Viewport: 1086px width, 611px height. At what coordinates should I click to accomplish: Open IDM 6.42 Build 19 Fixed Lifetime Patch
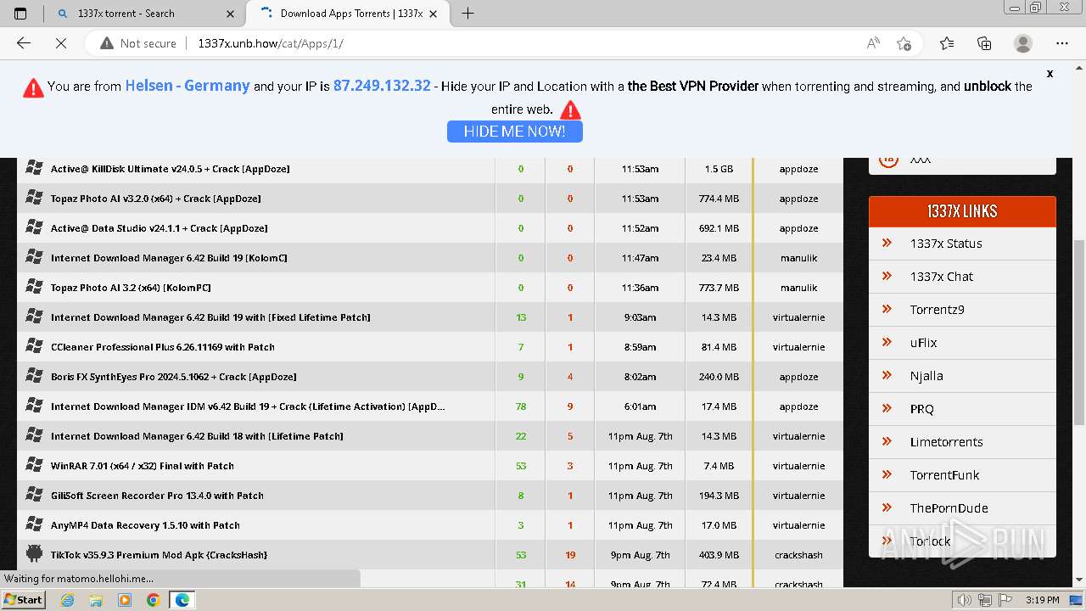click(x=210, y=317)
